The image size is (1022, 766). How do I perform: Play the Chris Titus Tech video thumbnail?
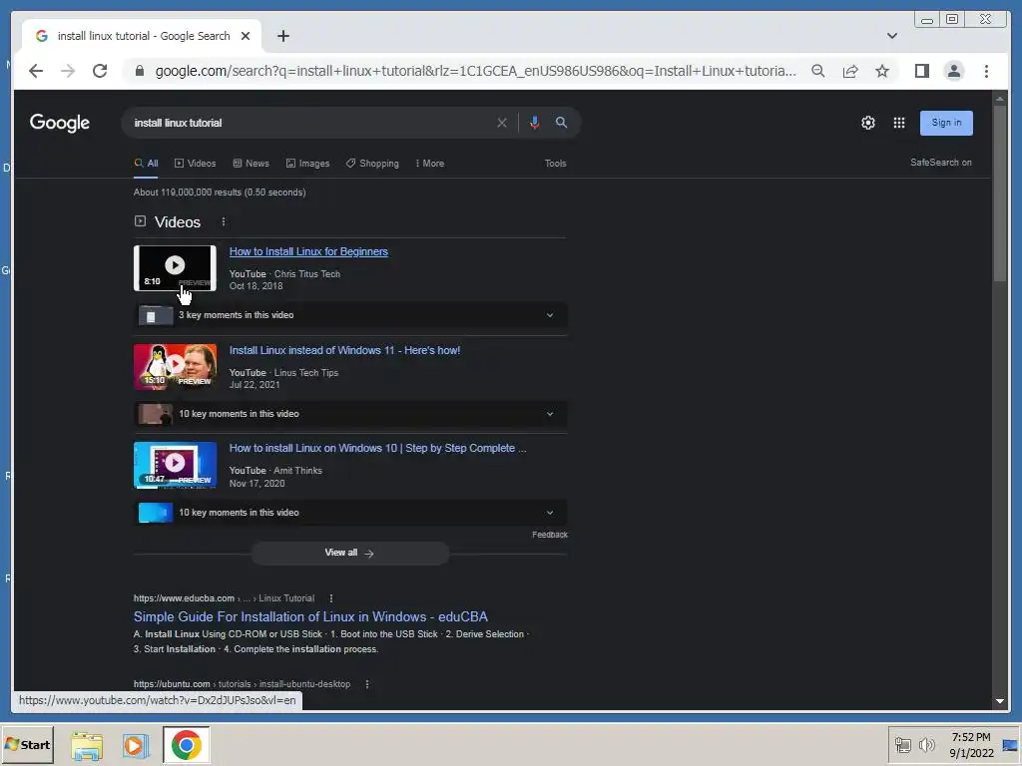[175, 267]
